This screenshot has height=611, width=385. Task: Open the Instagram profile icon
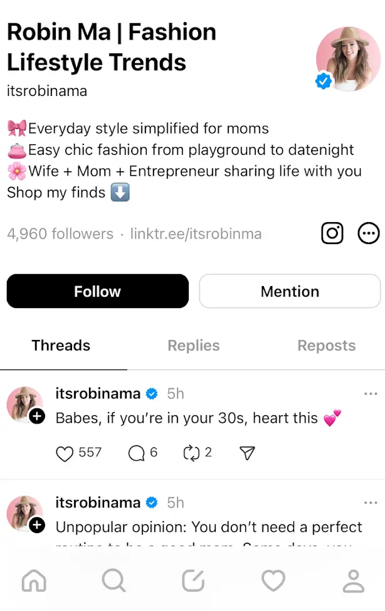pyautogui.click(x=332, y=233)
